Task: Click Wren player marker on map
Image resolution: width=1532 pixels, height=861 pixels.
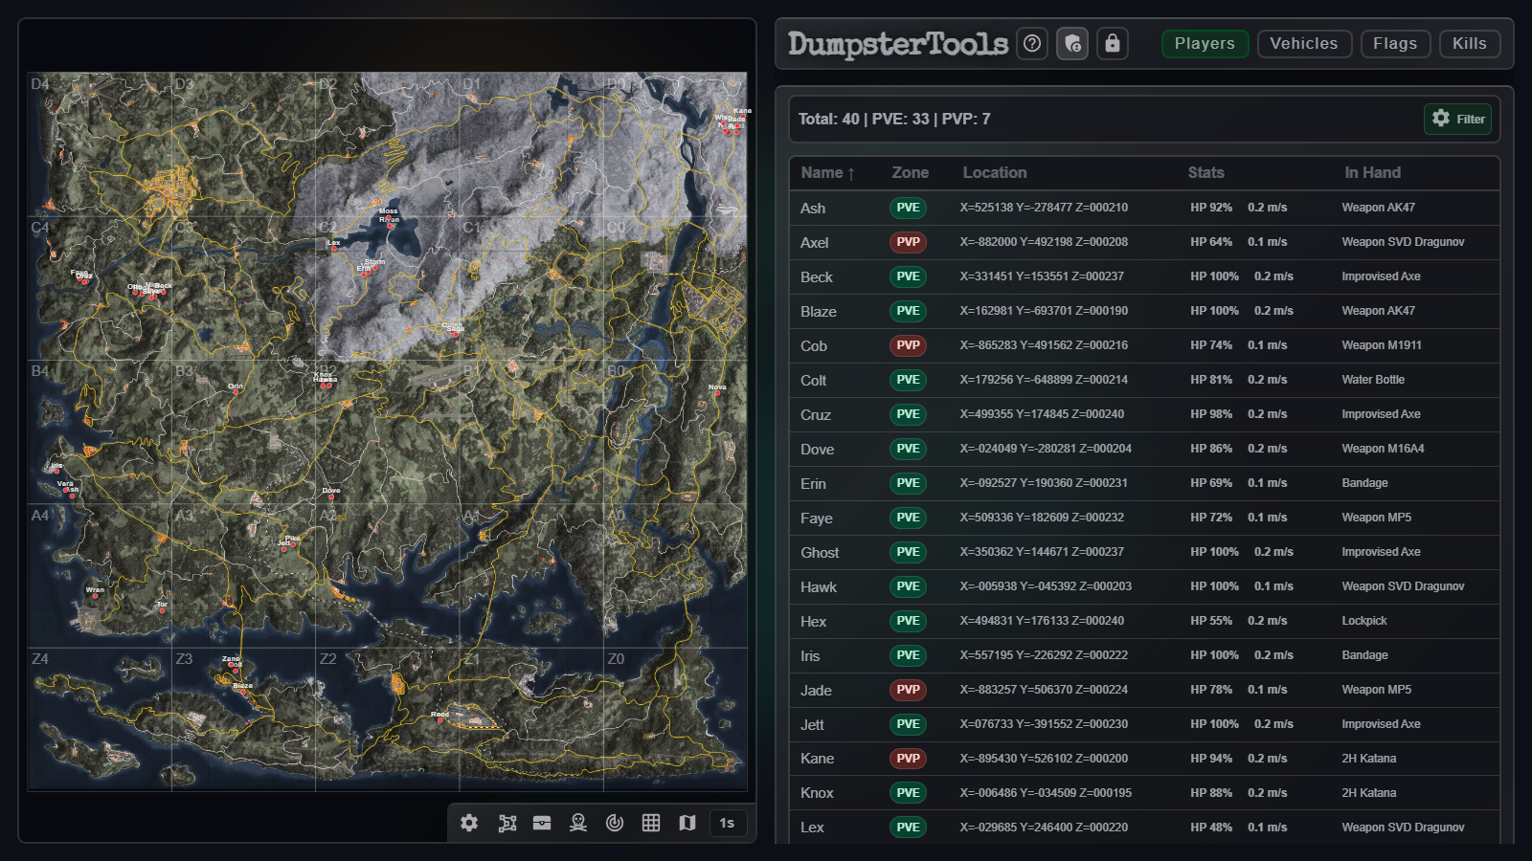Action: click(95, 595)
